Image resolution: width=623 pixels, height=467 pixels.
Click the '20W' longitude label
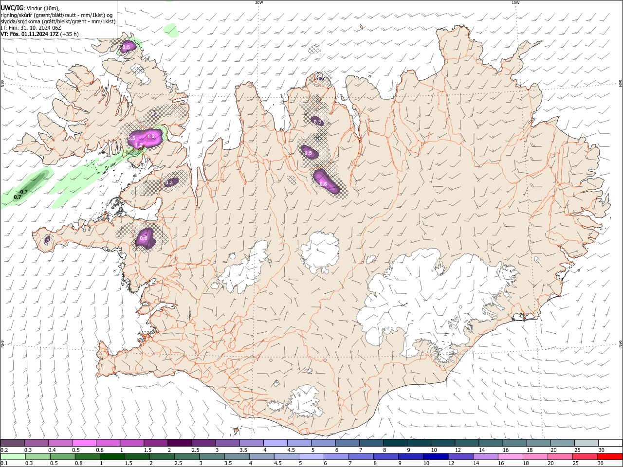click(259, 2)
